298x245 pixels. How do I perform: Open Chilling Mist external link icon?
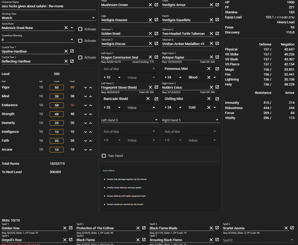[217, 99]
